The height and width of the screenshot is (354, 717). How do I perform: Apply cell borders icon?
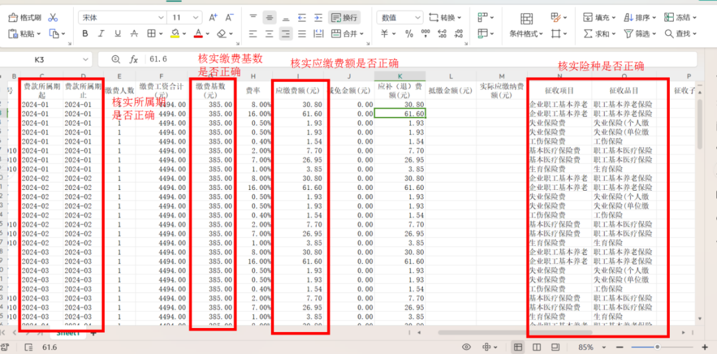(x=151, y=33)
